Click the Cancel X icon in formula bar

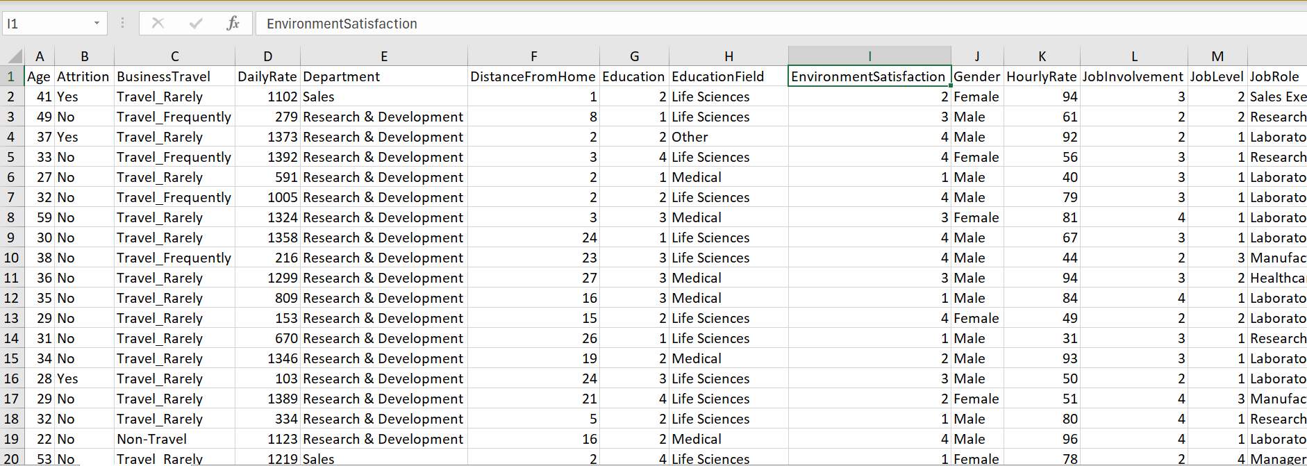tap(158, 24)
